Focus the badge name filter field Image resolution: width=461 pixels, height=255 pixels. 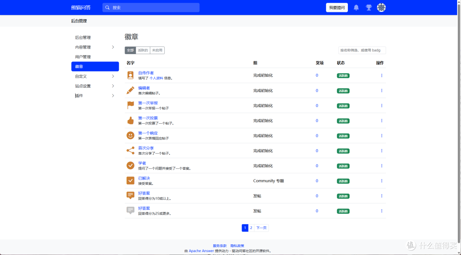(362, 50)
